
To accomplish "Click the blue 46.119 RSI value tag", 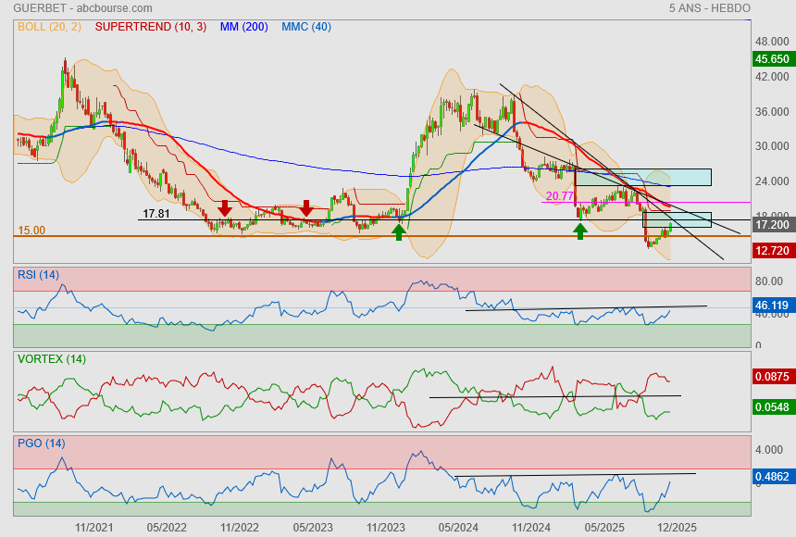I will 772,305.
